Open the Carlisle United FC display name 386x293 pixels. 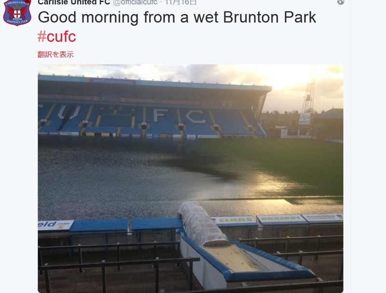coord(74,2)
